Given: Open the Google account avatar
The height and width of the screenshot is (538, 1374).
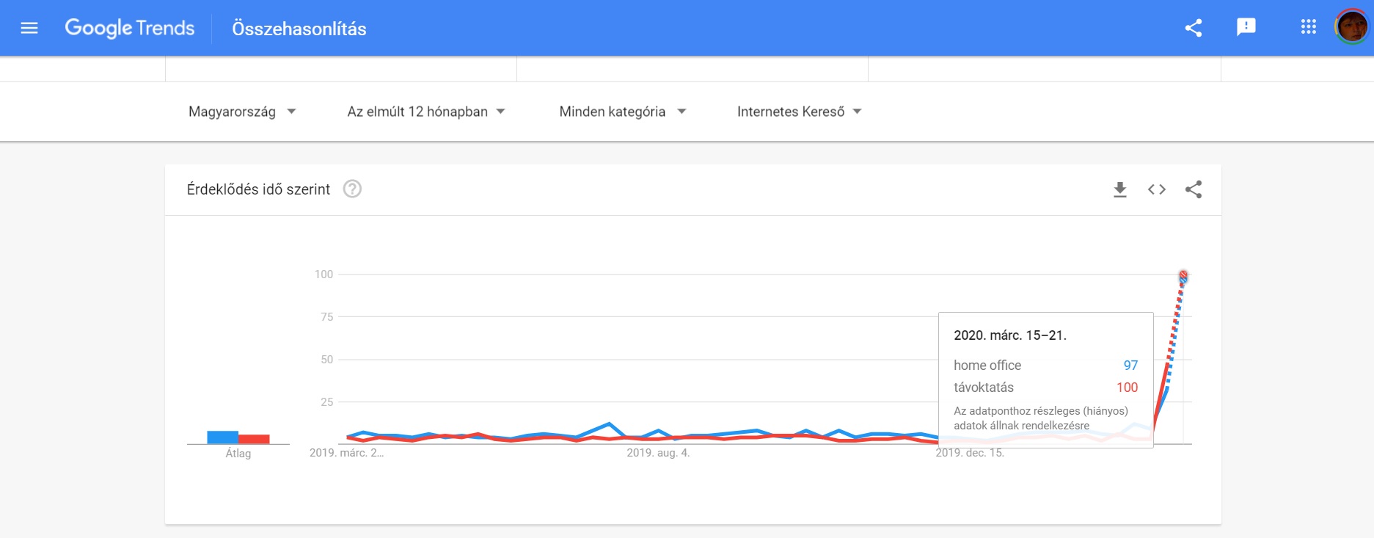Looking at the screenshot, I should (x=1352, y=27).
